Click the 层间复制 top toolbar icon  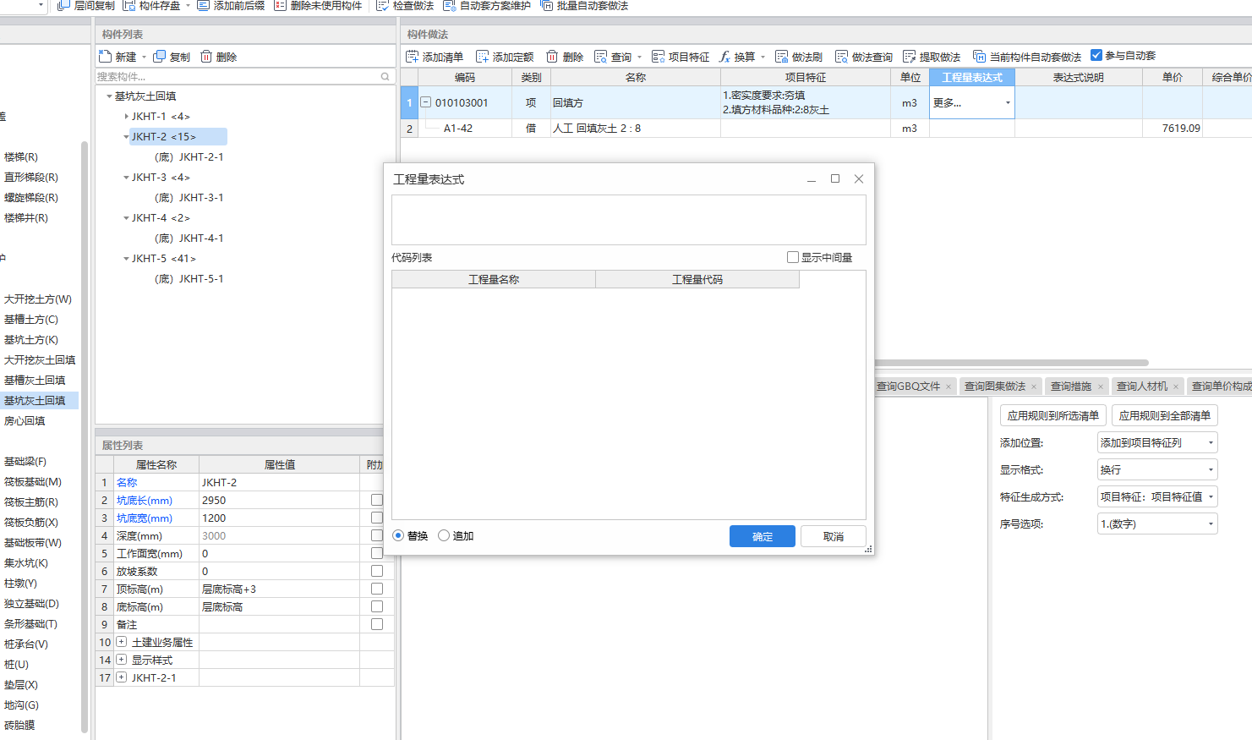pos(63,5)
